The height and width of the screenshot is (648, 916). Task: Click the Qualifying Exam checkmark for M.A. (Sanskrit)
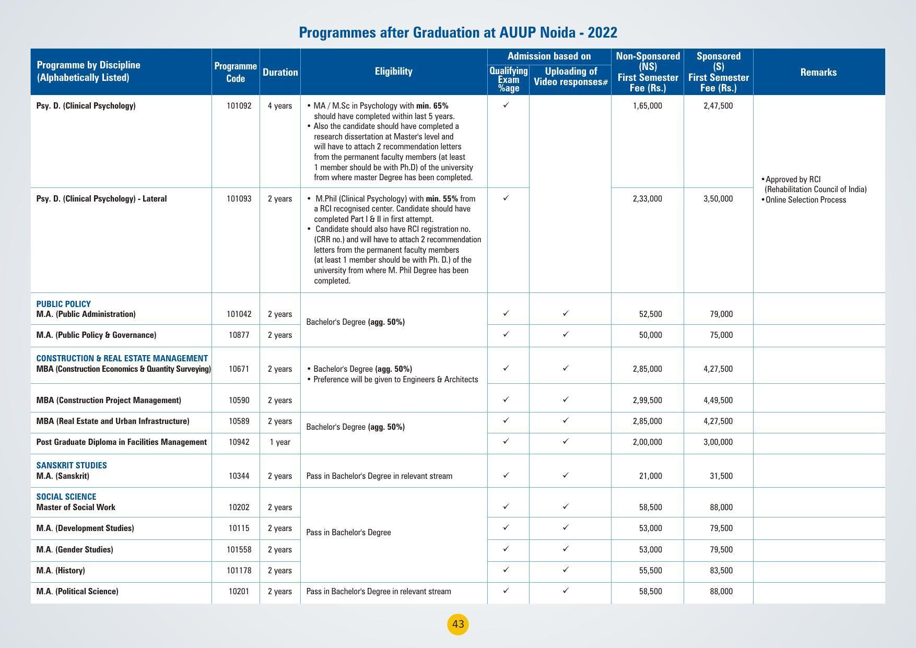tap(506, 475)
